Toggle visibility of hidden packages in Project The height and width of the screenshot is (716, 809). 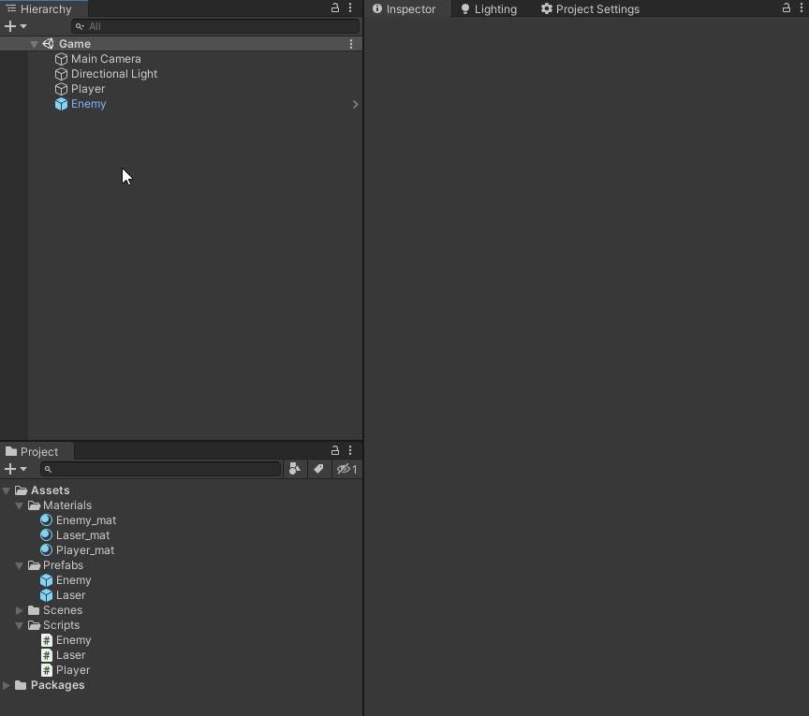[x=343, y=469]
